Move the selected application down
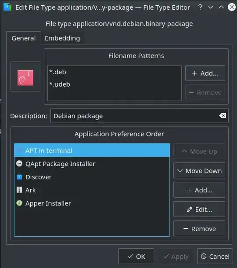The width and height of the screenshot is (237, 268). pos(199,171)
